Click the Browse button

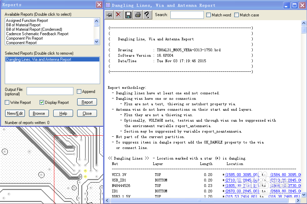39,113
